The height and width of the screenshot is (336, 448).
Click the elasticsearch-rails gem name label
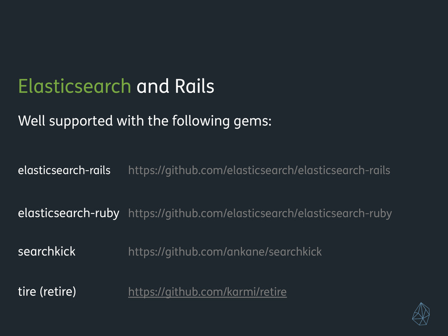click(x=64, y=170)
